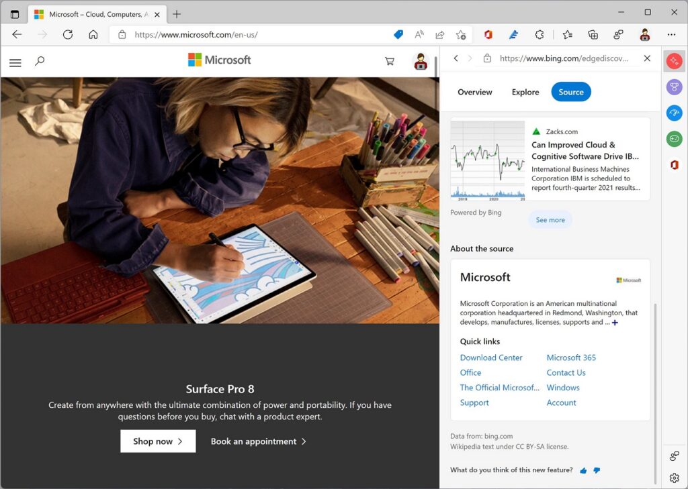This screenshot has height=489, width=688.
Task: Expand the Microsoft description with plus icon
Action: click(x=614, y=323)
